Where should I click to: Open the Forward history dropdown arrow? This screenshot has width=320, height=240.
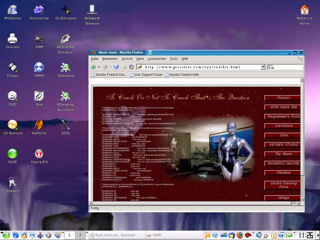(111, 67)
